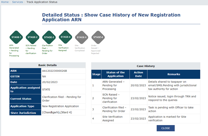The width and height of the screenshot is (208, 136).
Task: Click the greyed STAGE-5 diamond icon
Action: [82, 37]
